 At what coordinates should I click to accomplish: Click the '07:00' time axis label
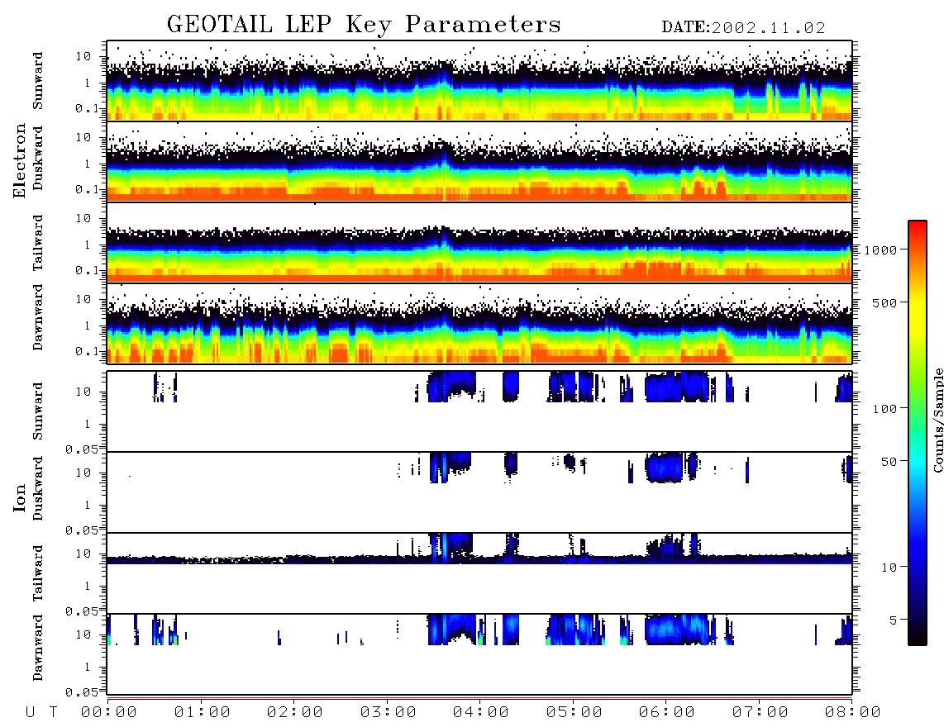tap(760, 713)
